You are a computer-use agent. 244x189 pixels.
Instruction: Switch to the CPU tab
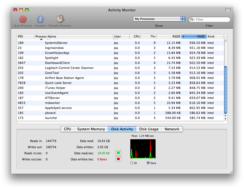tap(67, 129)
